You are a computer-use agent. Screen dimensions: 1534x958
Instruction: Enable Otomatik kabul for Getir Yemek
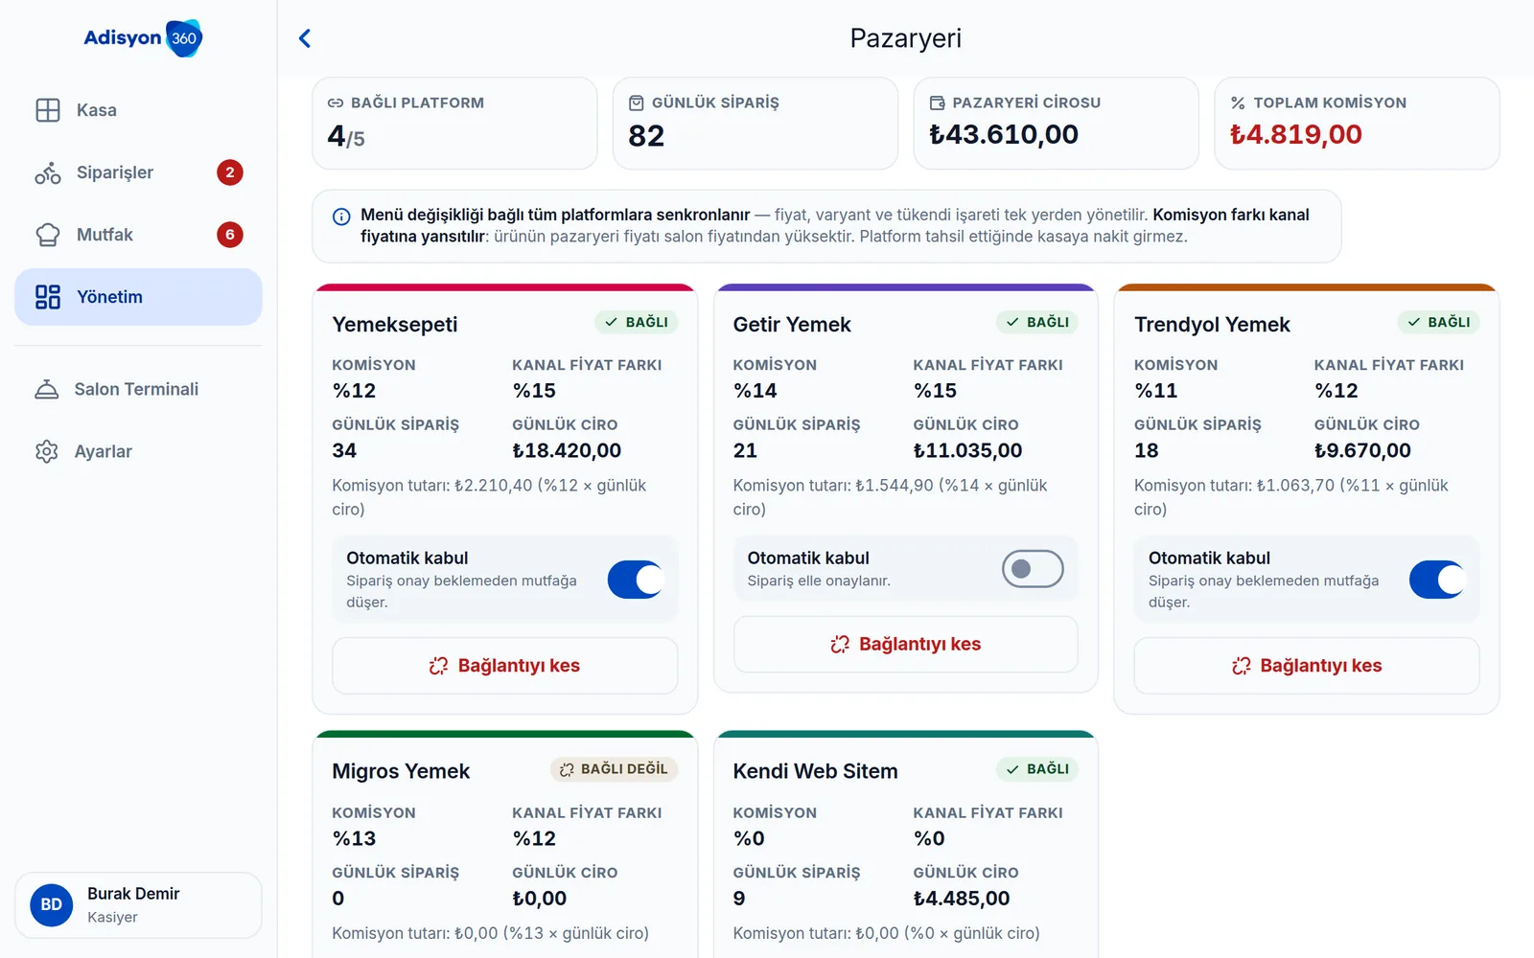1033,569
